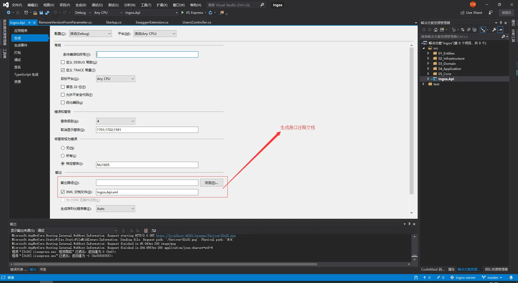The height and width of the screenshot is (283, 518).
Task: Select the 特定警告 radio button
Action: tap(63, 164)
